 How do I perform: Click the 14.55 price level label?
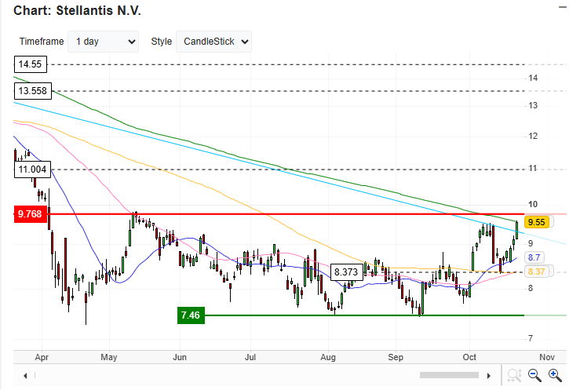point(31,64)
